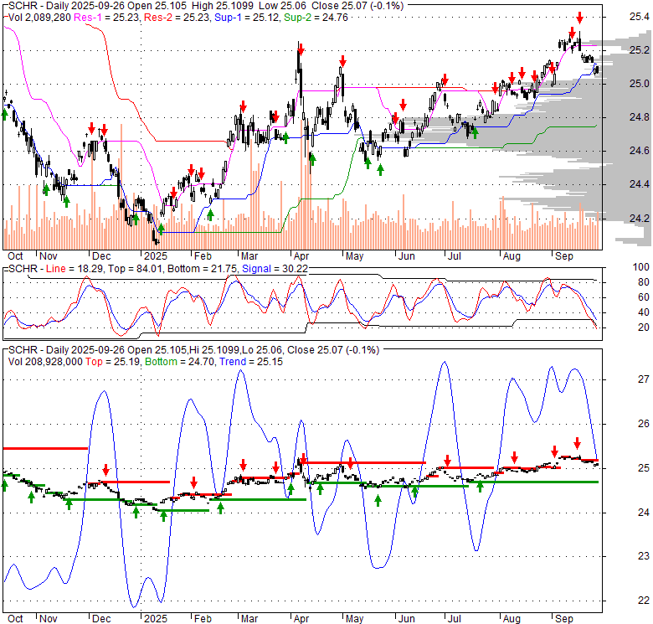Image resolution: width=653 pixels, height=624 pixels.
Task: Click the 'Bottom = 24.70' trend chart value
Action: [x=180, y=362]
